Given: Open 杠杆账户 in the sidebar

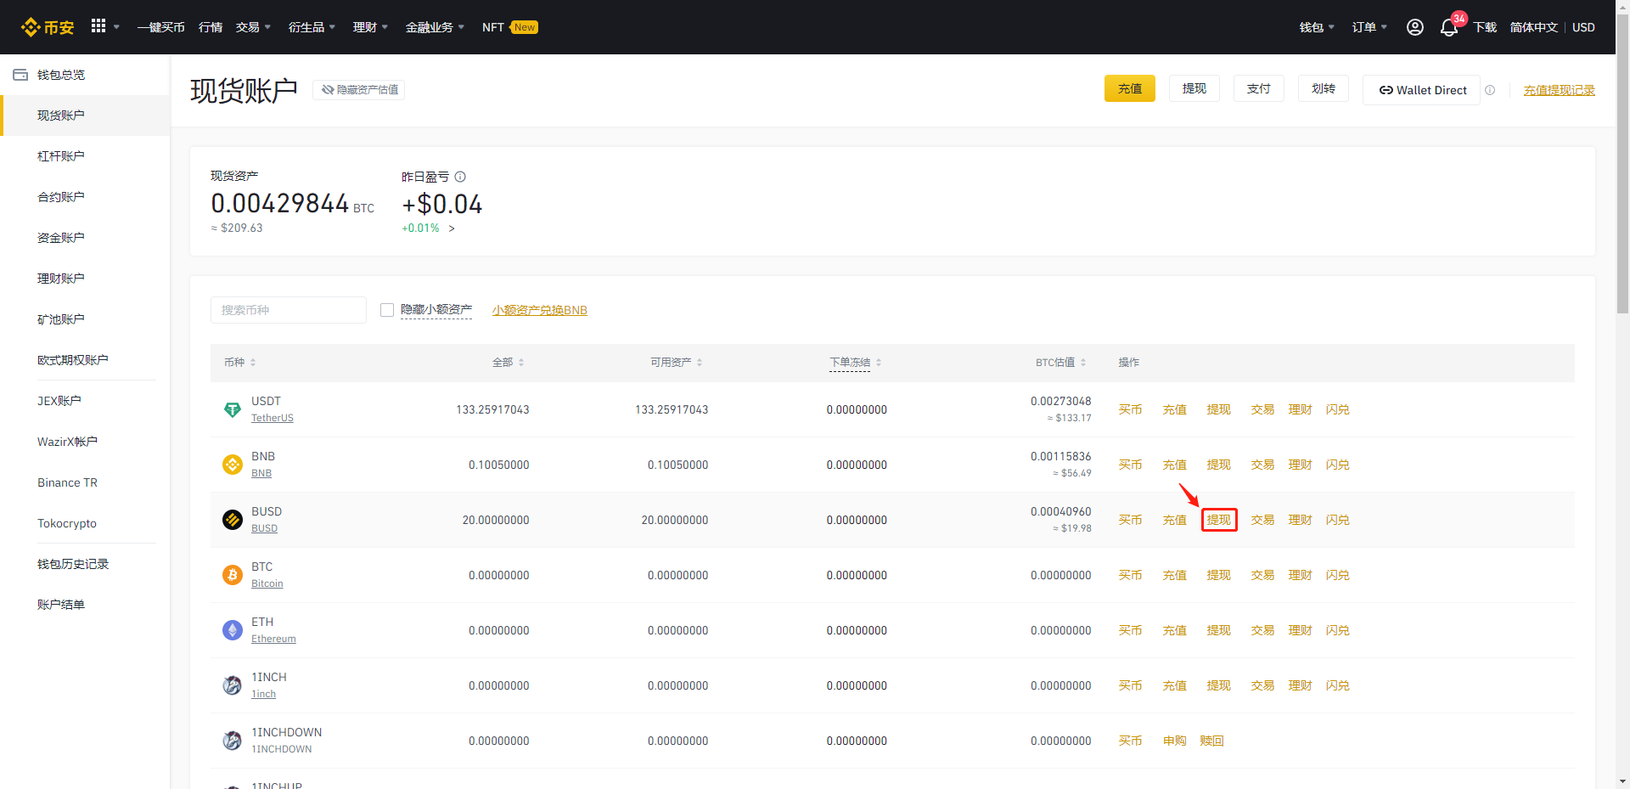Looking at the screenshot, I should click(x=61, y=156).
